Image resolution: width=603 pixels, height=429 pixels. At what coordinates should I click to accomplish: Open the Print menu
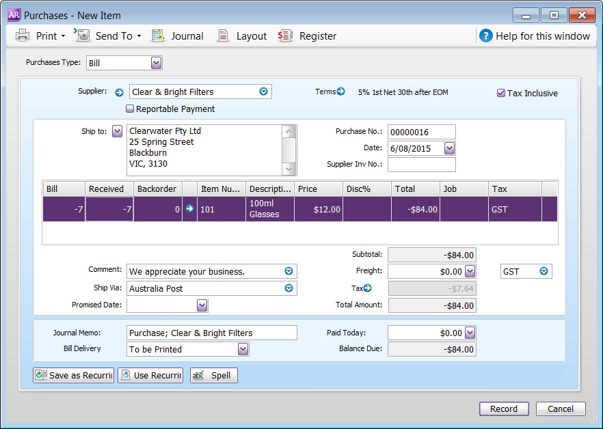click(x=40, y=36)
